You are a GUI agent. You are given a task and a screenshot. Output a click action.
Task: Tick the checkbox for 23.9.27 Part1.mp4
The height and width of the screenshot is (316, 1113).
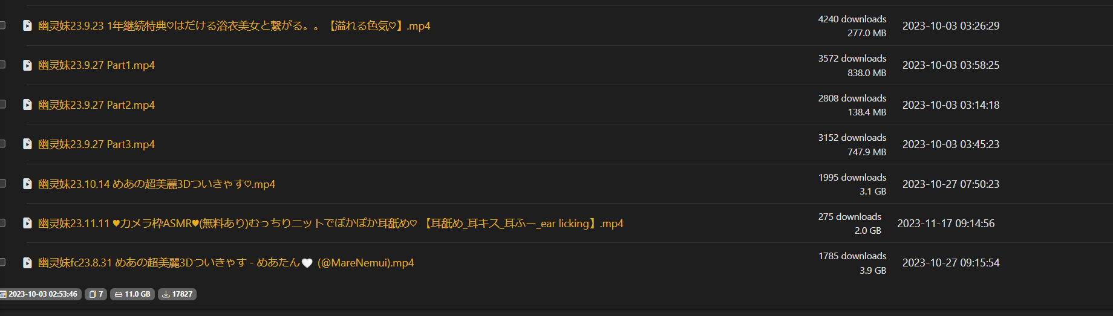pos(2,65)
